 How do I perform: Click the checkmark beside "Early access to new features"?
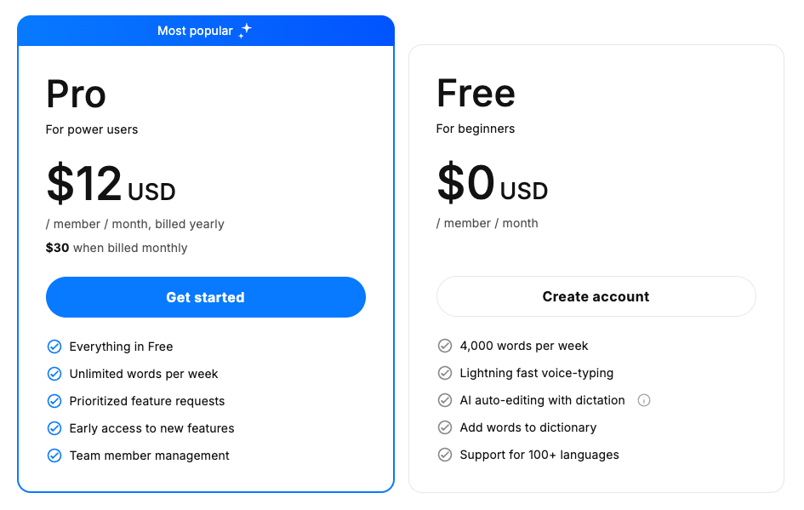pyautogui.click(x=54, y=428)
